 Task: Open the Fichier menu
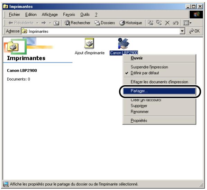(x=15, y=14)
